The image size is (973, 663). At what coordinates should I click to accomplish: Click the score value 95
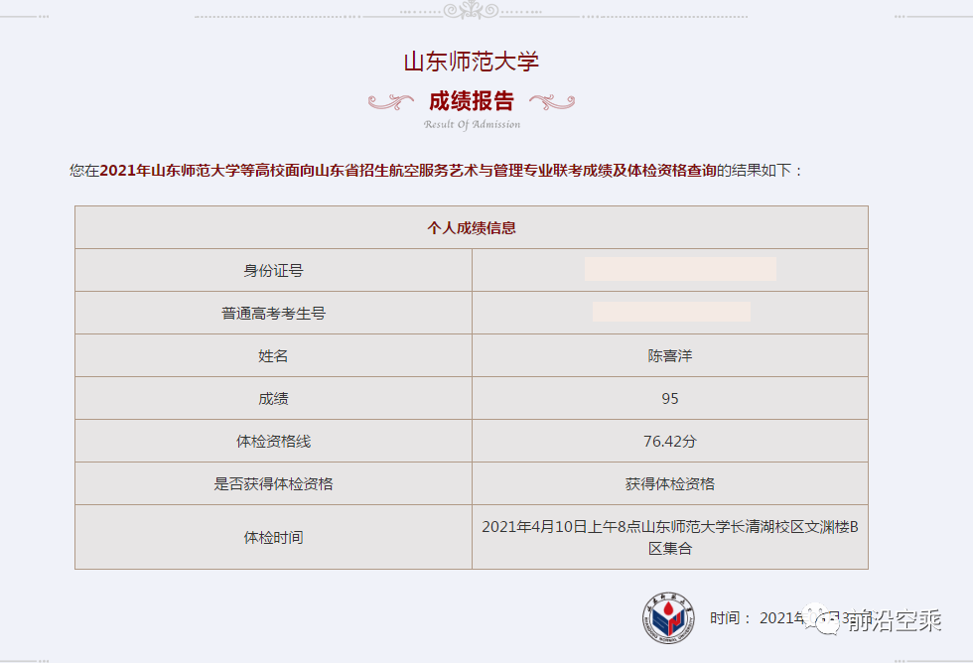click(670, 398)
